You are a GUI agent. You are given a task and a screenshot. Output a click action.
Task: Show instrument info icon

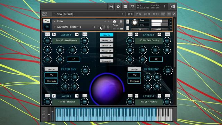pos(121,22)
